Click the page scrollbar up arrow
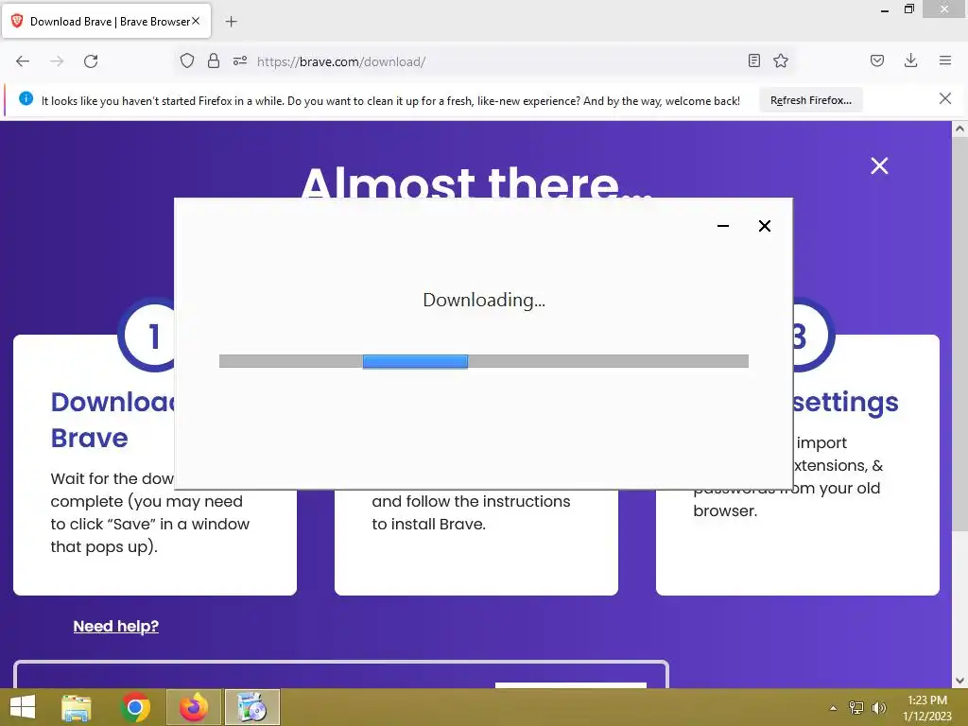Viewport: 968px width, 726px height. tap(959, 129)
